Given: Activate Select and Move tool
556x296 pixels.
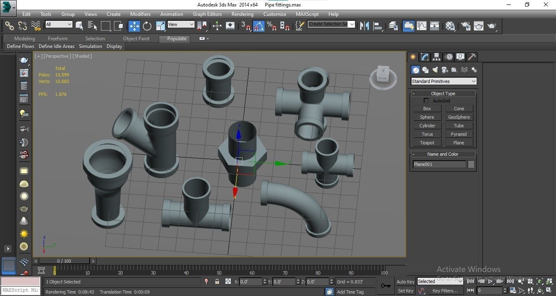Looking at the screenshot, I should [x=134, y=26].
